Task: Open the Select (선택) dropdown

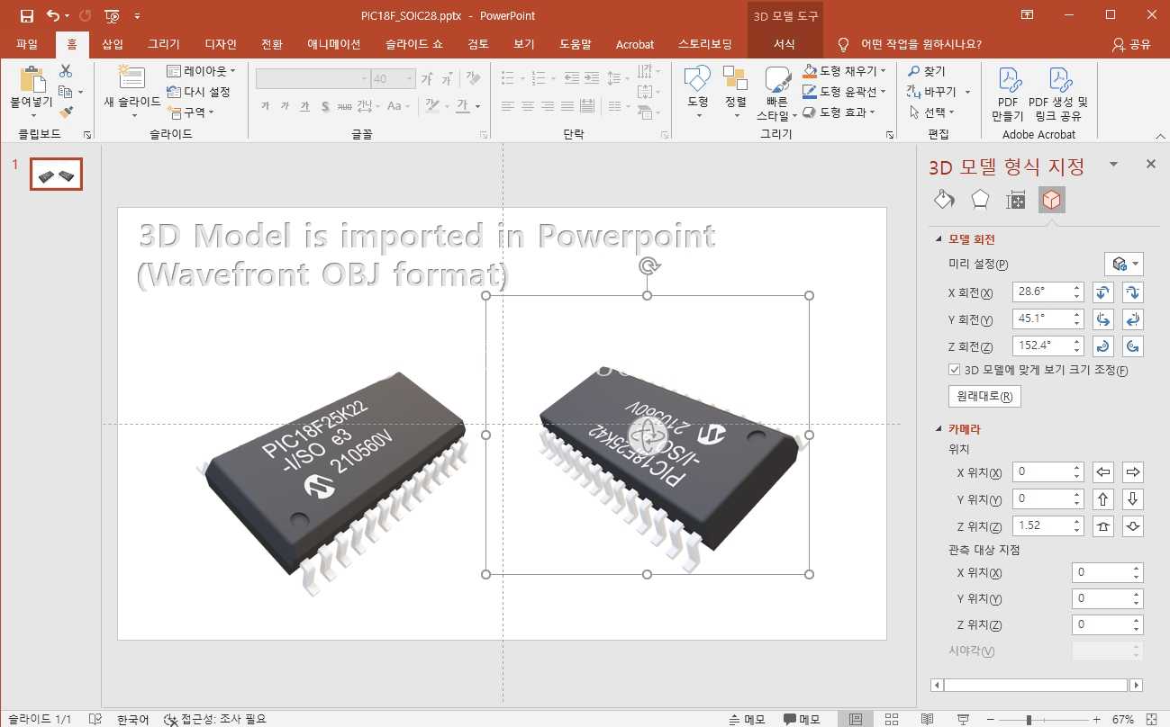Action: coord(932,112)
